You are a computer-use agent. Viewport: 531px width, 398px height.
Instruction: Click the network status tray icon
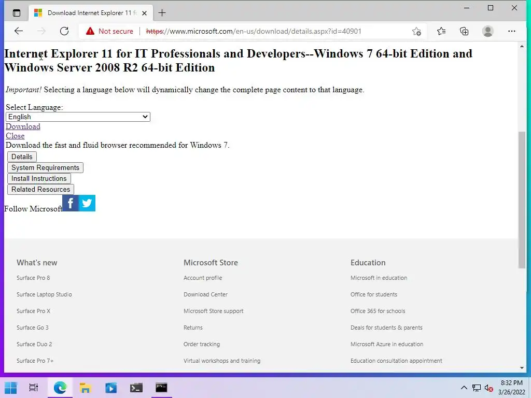point(477,388)
